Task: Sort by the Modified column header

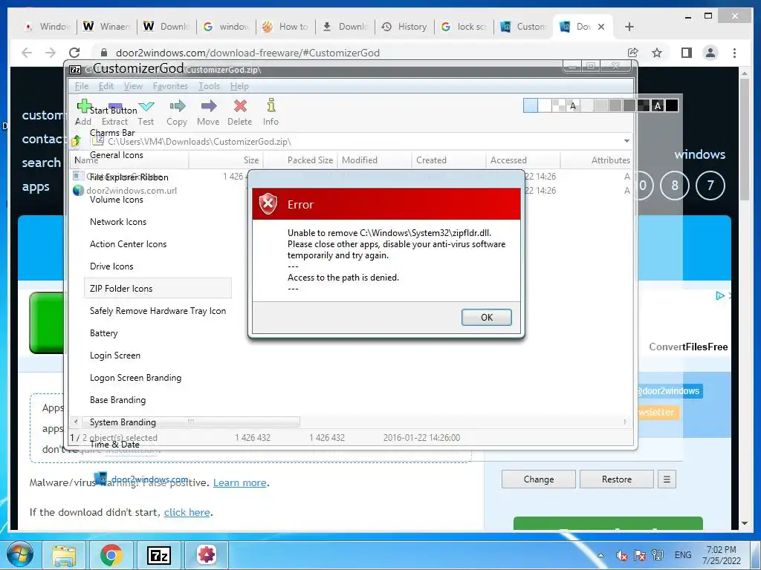Action: [375, 160]
